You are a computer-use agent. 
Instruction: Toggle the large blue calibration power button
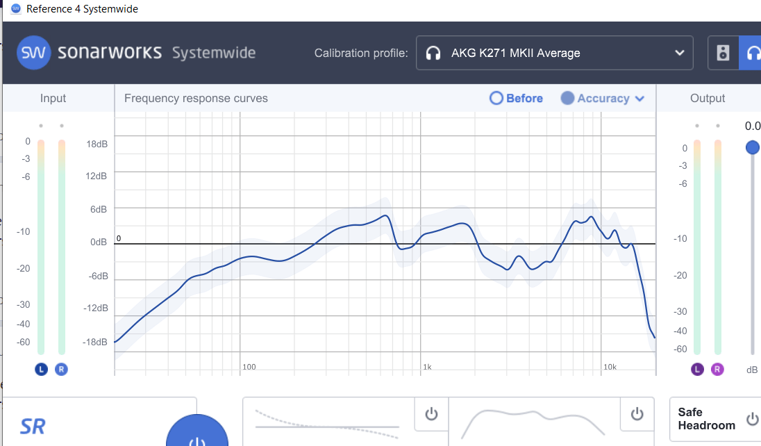(x=197, y=432)
